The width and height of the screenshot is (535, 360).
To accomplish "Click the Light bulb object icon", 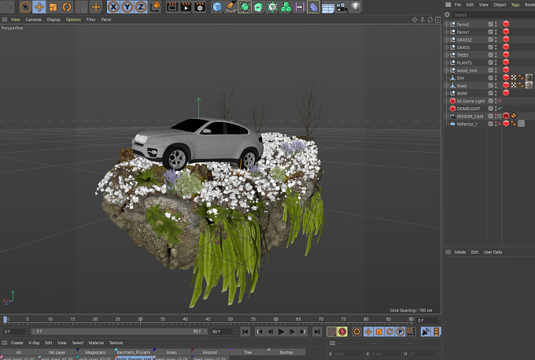I will pyautogui.click(x=356, y=6).
